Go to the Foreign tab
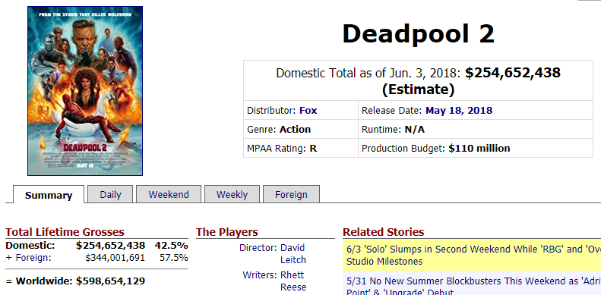The height and width of the screenshot is (295, 601). point(291,194)
